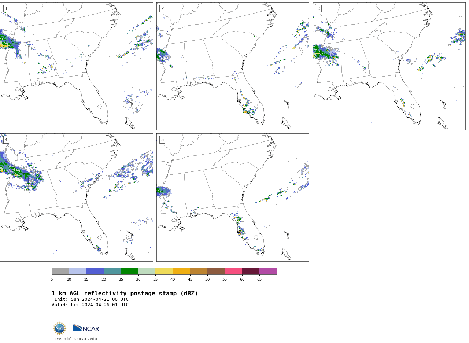Click the purple 65+ dBZ swatch
This screenshot has height=343, width=469.
pos(268,271)
